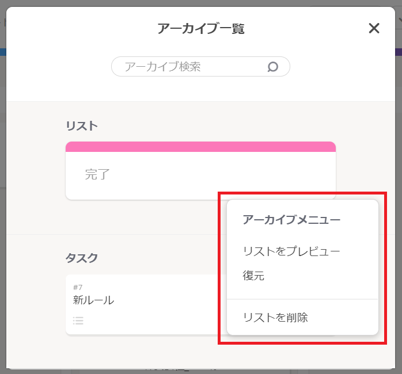
Task: Click the description lines icon on 新ルール task
Action: coord(78,321)
